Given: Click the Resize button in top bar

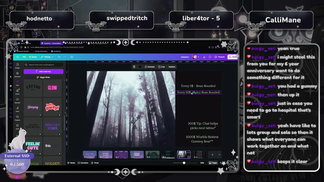Looking at the screenshot, I should coord(33,57).
